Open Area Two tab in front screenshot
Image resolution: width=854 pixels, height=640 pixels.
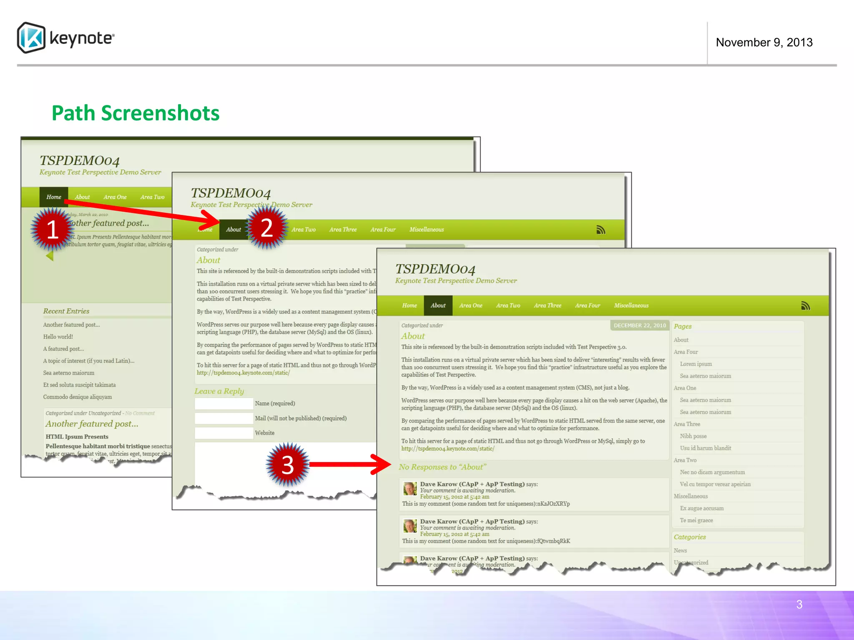click(x=508, y=305)
